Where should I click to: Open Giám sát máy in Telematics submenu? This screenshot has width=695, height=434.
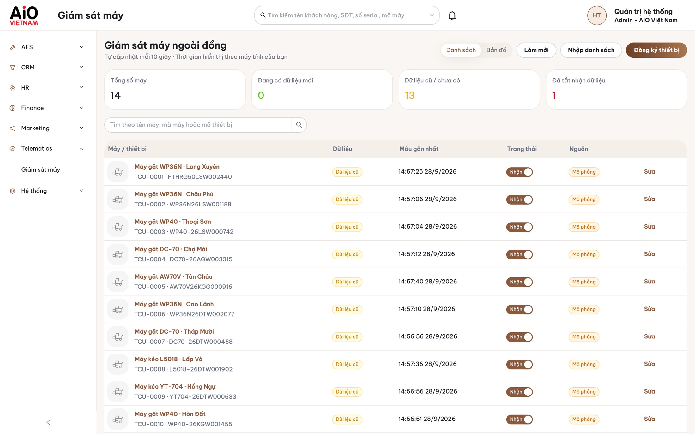[x=40, y=169]
